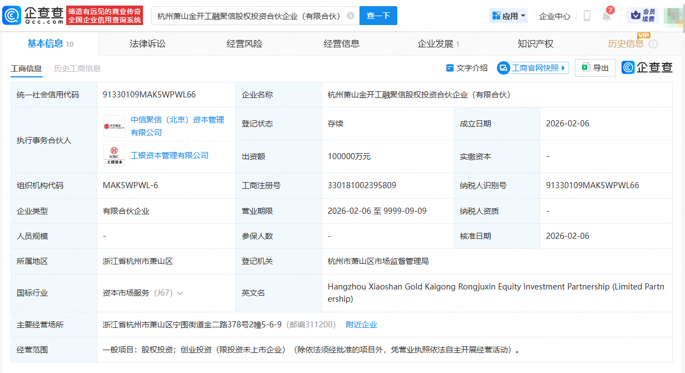Switch to the Intellectual Property tab
The image size is (685, 373).
click(535, 43)
